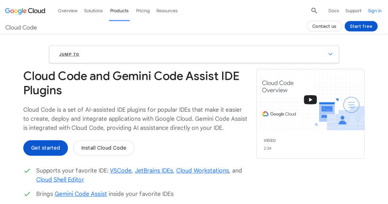Viewport: 388px width, 204px height.
Task: Click the Contact us button
Action: [x=324, y=26]
